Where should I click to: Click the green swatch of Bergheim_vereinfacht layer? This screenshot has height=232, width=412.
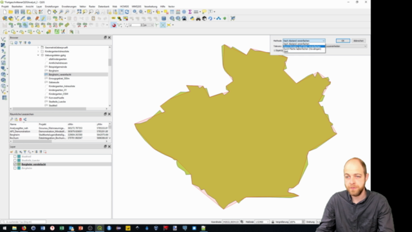click(19, 164)
